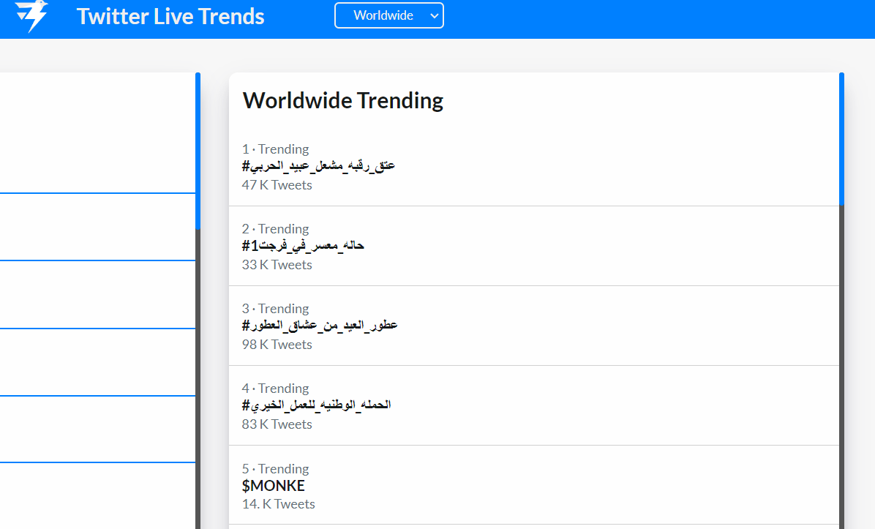Select the '47 K Tweets' count
Screen dimensions: 875x529
[x=277, y=184]
